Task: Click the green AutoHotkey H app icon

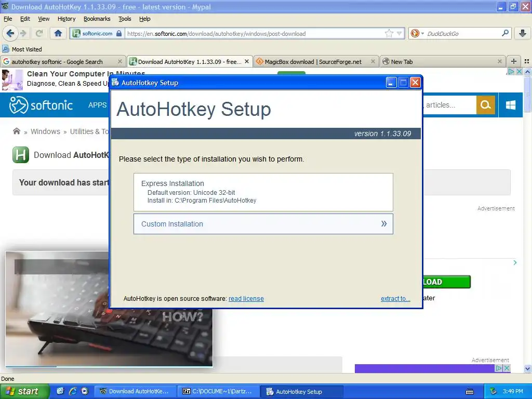Action: [21, 155]
